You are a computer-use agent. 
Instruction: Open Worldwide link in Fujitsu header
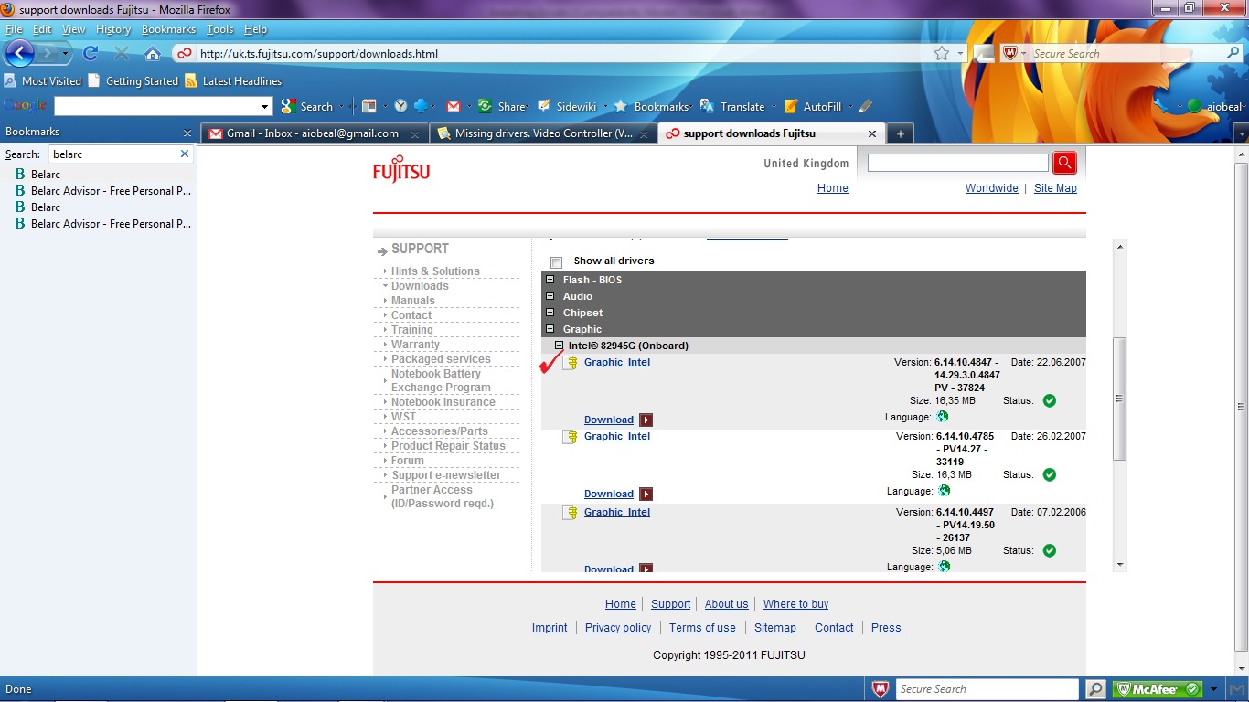coord(991,188)
